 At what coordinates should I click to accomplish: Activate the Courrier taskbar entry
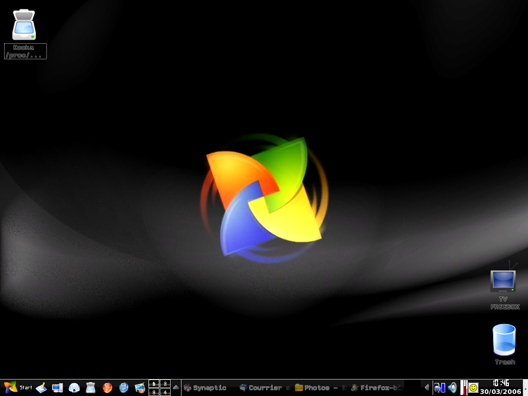266,388
